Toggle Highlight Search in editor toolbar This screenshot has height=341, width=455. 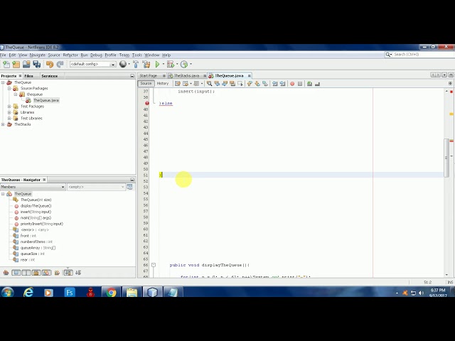(x=232, y=84)
